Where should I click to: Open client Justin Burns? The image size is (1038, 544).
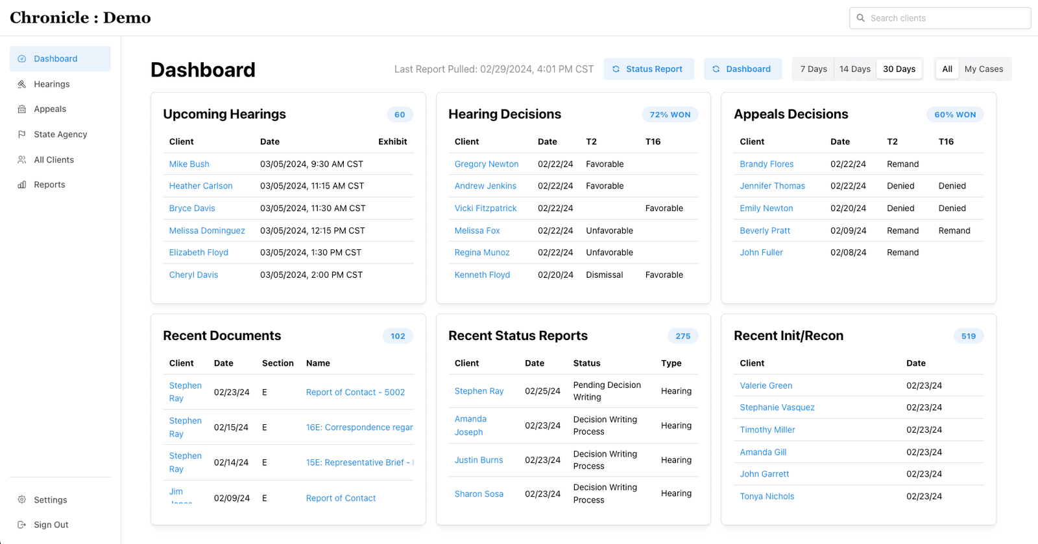[479, 460]
